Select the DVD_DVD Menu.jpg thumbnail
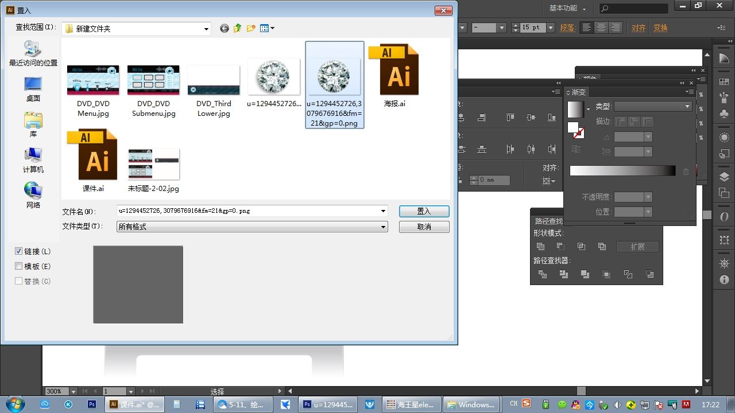 [93, 80]
